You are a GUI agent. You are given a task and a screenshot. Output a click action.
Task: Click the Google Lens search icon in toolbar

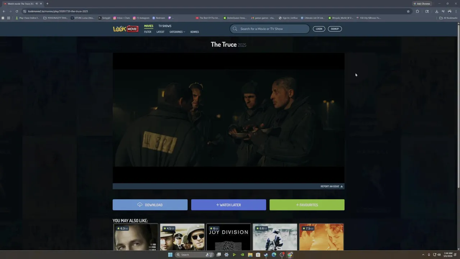coord(427,11)
